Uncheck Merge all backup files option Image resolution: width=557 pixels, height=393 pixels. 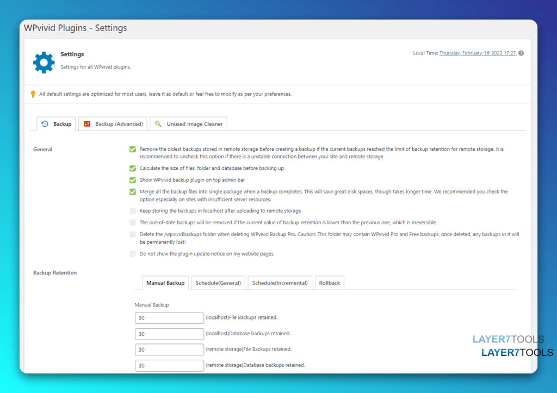tap(133, 192)
